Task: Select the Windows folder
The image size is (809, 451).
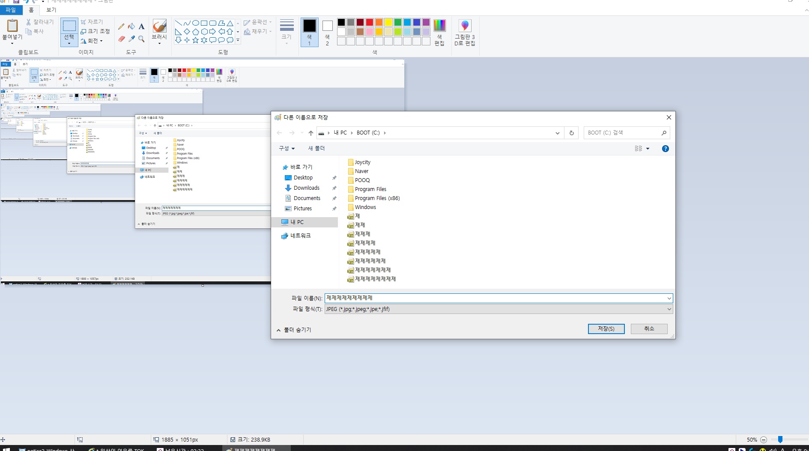Action: (x=362, y=207)
